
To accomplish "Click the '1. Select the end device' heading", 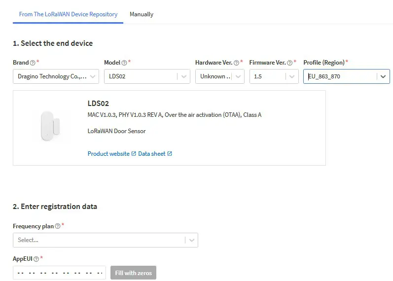I will (53, 43).
